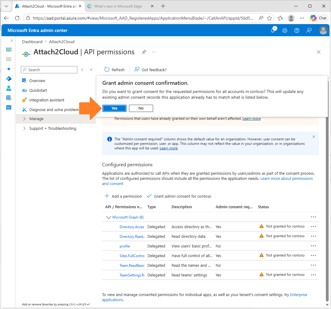Refresh the API permissions list
This screenshot has width=331, height=309.
pyautogui.click(x=114, y=70)
